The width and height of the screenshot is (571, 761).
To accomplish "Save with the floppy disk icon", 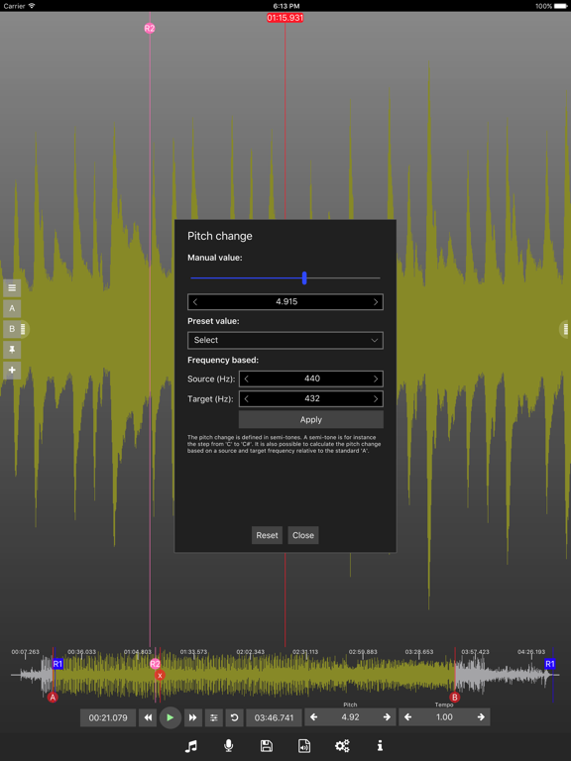I will 266,746.
